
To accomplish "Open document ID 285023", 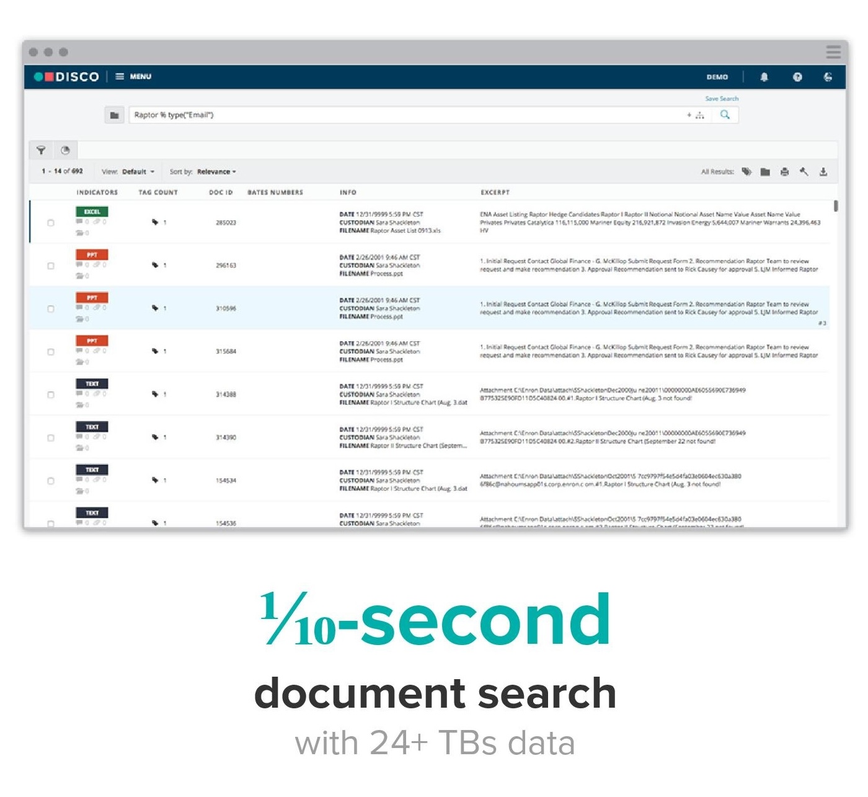I will pos(226,223).
